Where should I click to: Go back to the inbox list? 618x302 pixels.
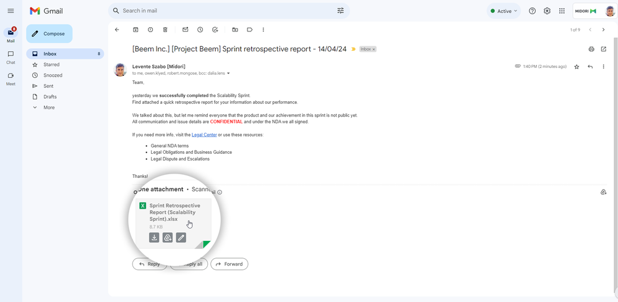click(x=117, y=30)
